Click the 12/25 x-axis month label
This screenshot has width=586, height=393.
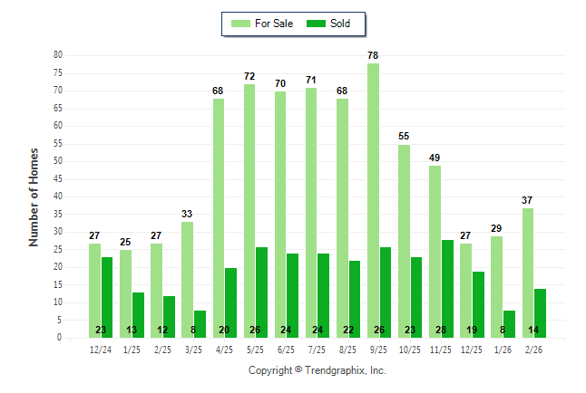pyautogui.click(x=472, y=349)
